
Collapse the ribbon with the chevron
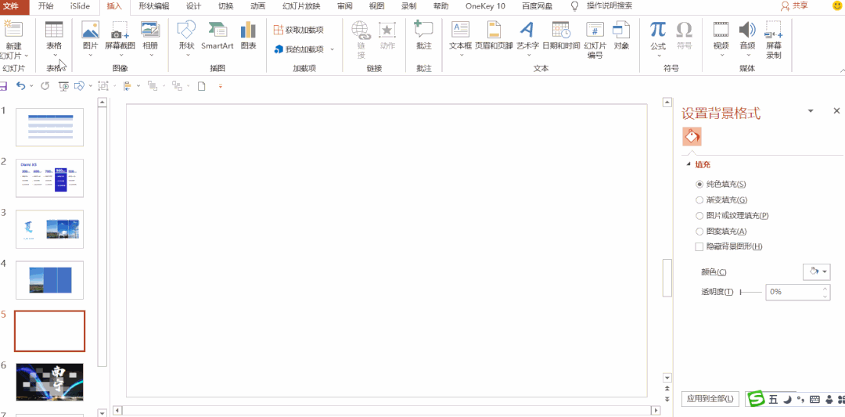pos(842,70)
